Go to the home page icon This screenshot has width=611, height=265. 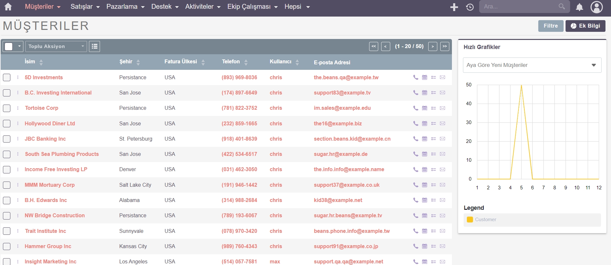(8, 7)
